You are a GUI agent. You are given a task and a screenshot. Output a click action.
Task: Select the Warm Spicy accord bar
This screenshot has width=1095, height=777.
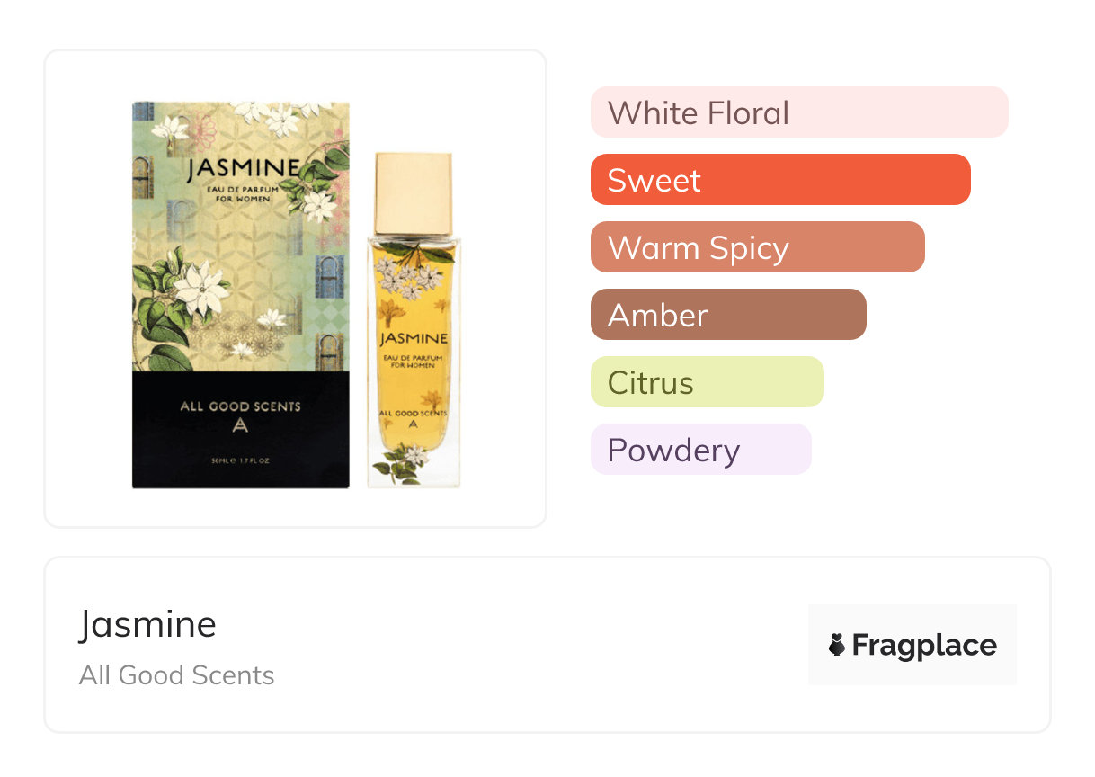pos(758,247)
